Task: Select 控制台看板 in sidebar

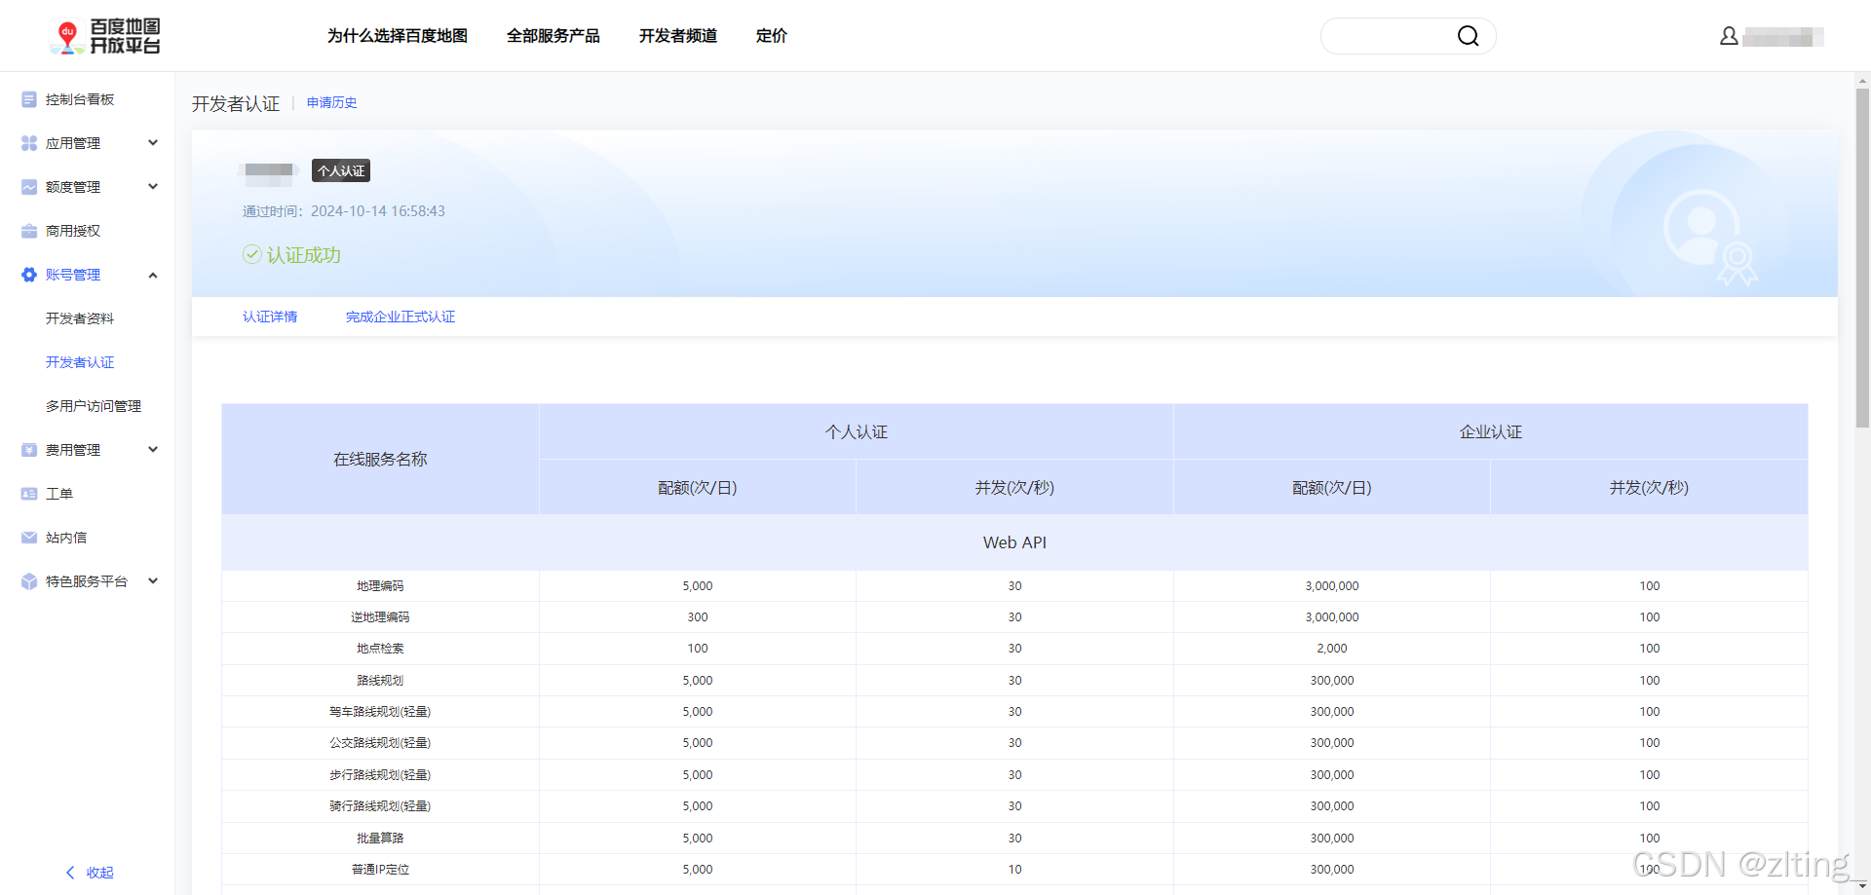Action: tap(80, 99)
